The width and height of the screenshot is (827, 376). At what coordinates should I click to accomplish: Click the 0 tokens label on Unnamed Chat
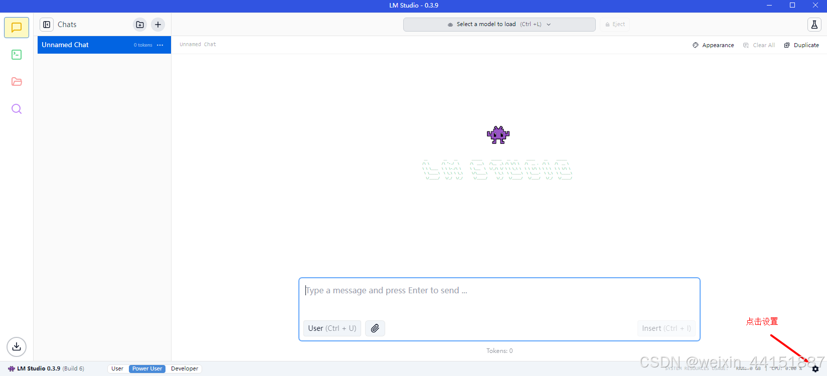[143, 45]
